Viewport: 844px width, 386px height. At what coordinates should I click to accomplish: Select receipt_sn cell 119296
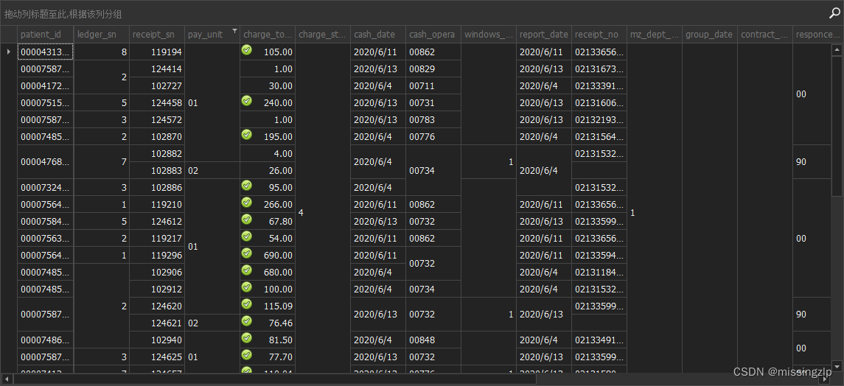[x=156, y=256]
